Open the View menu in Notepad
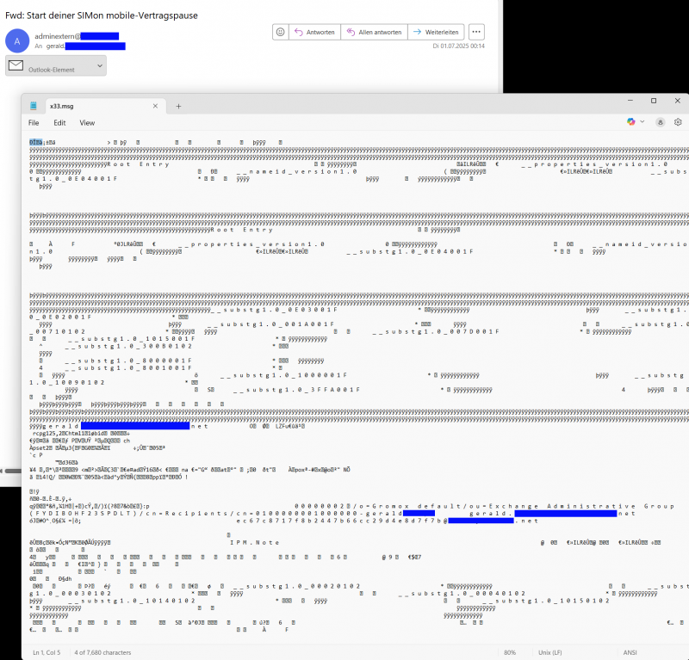The height and width of the screenshot is (660, 689). click(87, 123)
